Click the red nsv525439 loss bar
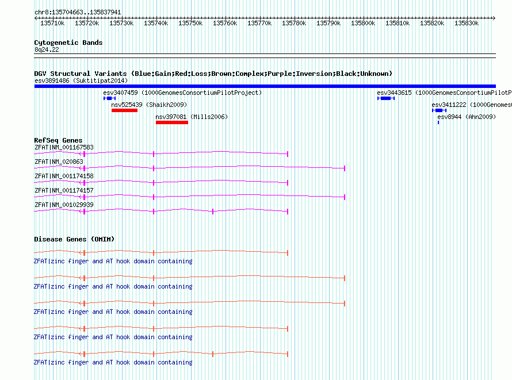Image resolution: width=512 pixels, height=380 pixels. [x=124, y=110]
